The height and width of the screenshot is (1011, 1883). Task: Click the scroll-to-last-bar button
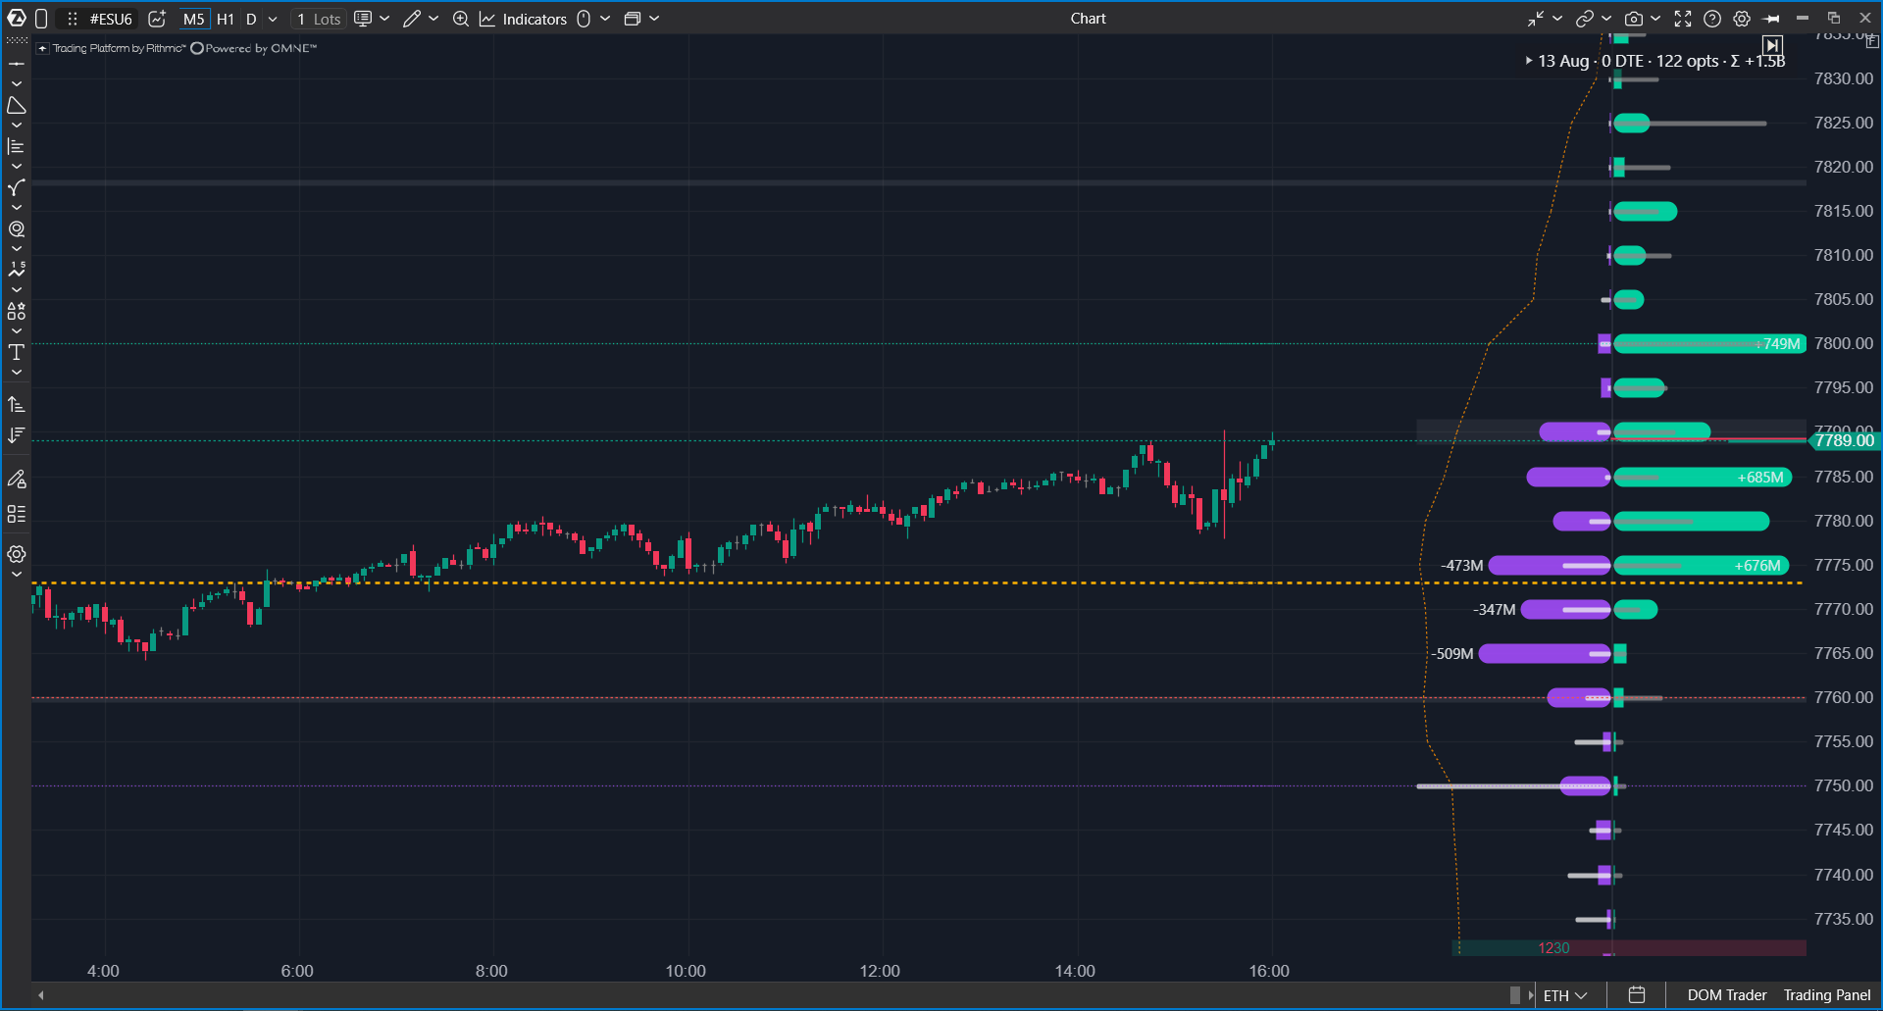pyautogui.click(x=1772, y=45)
